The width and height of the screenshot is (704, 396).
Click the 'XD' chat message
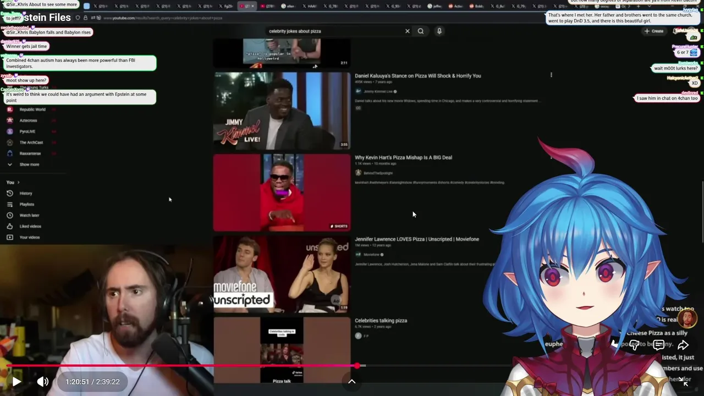coord(694,83)
